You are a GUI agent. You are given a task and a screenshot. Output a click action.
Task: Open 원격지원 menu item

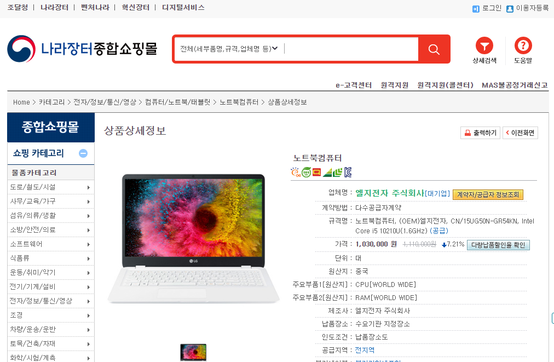coord(394,85)
